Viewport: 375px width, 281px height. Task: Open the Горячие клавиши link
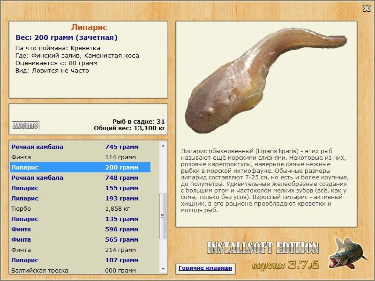(x=205, y=268)
